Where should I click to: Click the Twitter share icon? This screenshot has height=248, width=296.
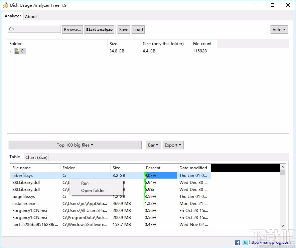pos(245,242)
